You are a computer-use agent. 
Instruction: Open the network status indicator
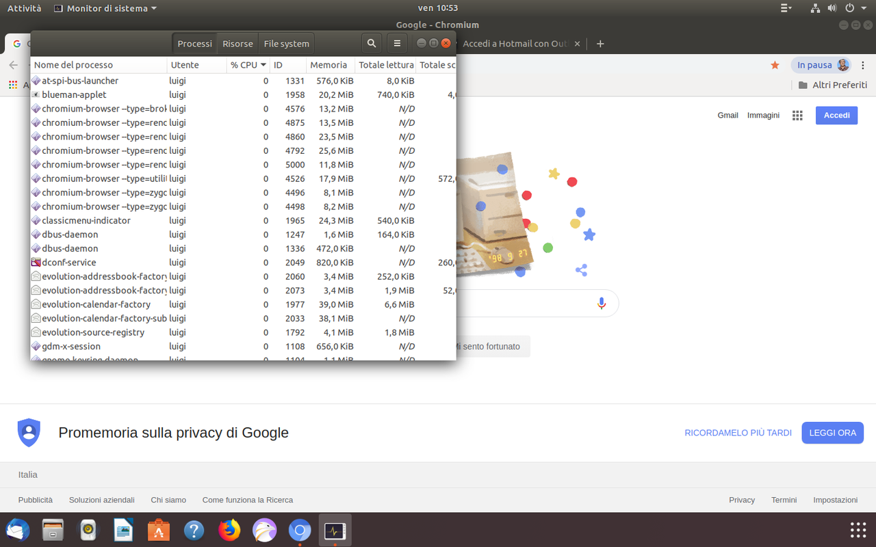(x=815, y=8)
